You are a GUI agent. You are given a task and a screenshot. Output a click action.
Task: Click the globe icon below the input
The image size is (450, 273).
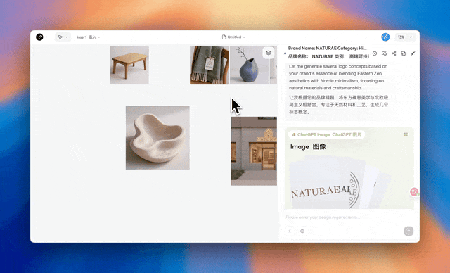pyautogui.click(x=302, y=231)
